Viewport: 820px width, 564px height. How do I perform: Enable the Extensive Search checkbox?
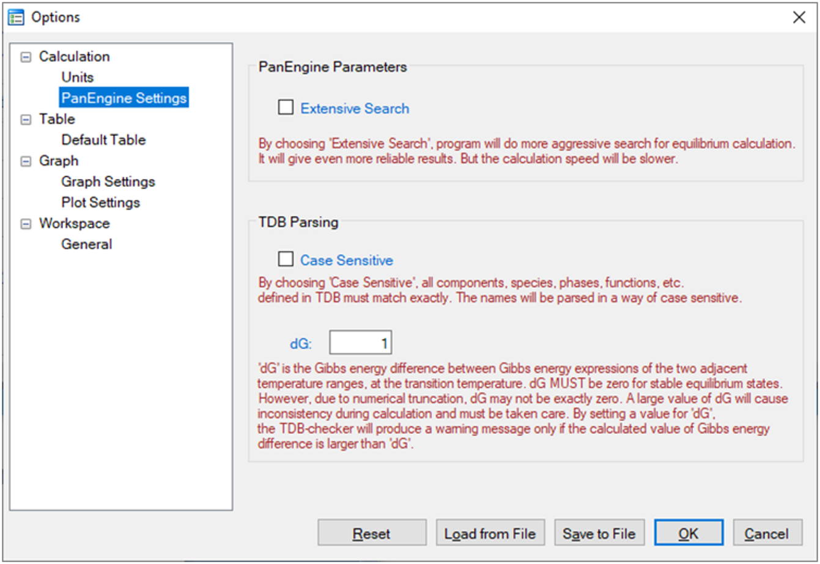pos(286,108)
